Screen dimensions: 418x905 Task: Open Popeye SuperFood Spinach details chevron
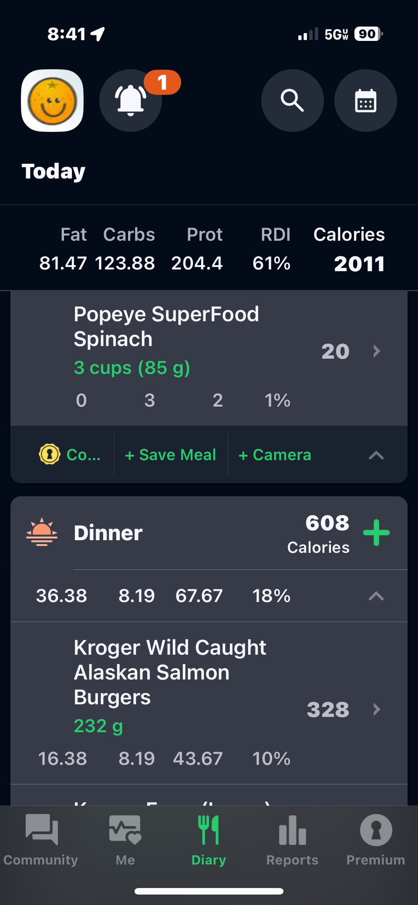[x=377, y=351]
